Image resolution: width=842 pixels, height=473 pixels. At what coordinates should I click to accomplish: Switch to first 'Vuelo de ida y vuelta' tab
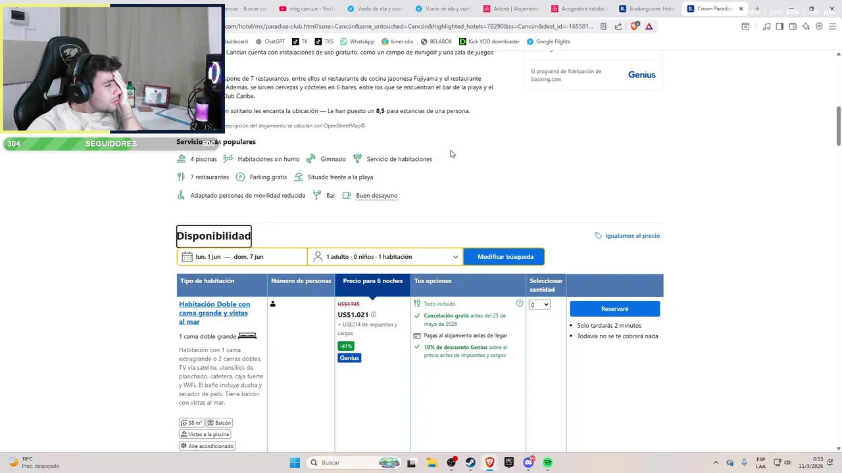click(x=375, y=9)
